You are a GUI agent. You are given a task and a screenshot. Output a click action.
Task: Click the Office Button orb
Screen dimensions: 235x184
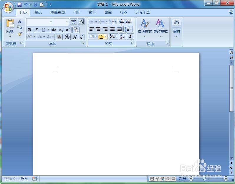(8, 7)
